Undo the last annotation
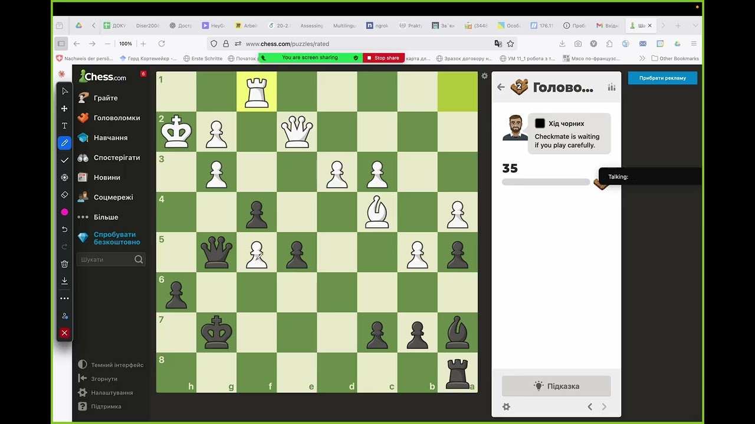 click(x=65, y=229)
